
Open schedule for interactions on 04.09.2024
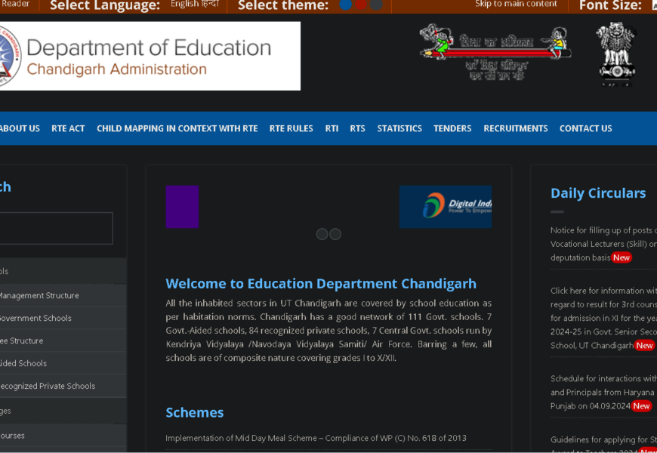tap(603, 393)
